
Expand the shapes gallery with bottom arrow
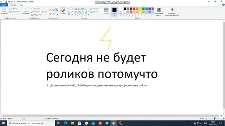tap(89, 14)
